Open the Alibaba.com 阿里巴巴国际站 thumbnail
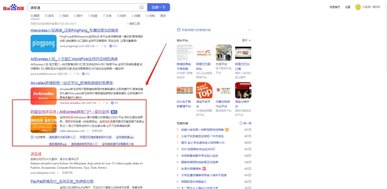This screenshot has height=189, width=387. point(204,53)
